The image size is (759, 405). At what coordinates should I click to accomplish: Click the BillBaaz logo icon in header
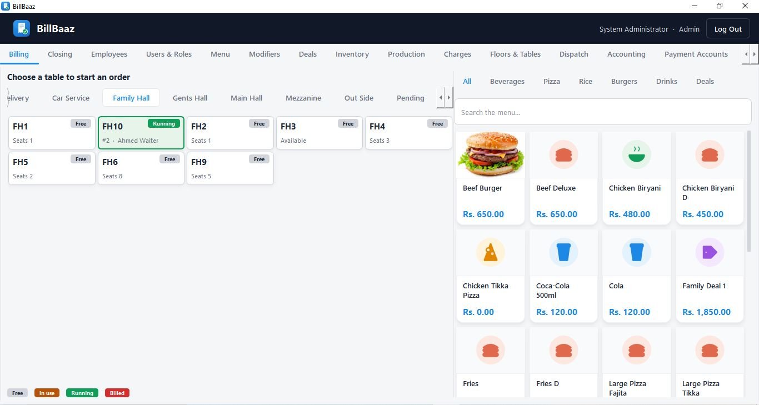tap(22, 28)
